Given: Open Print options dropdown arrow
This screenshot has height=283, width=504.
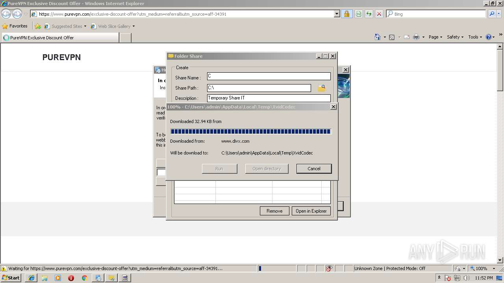Looking at the screenshot, I should pos(423,37).
